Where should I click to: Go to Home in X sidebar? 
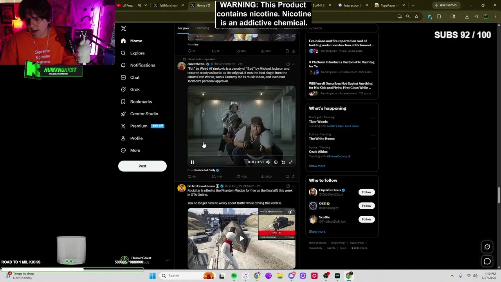click(132, 41)
